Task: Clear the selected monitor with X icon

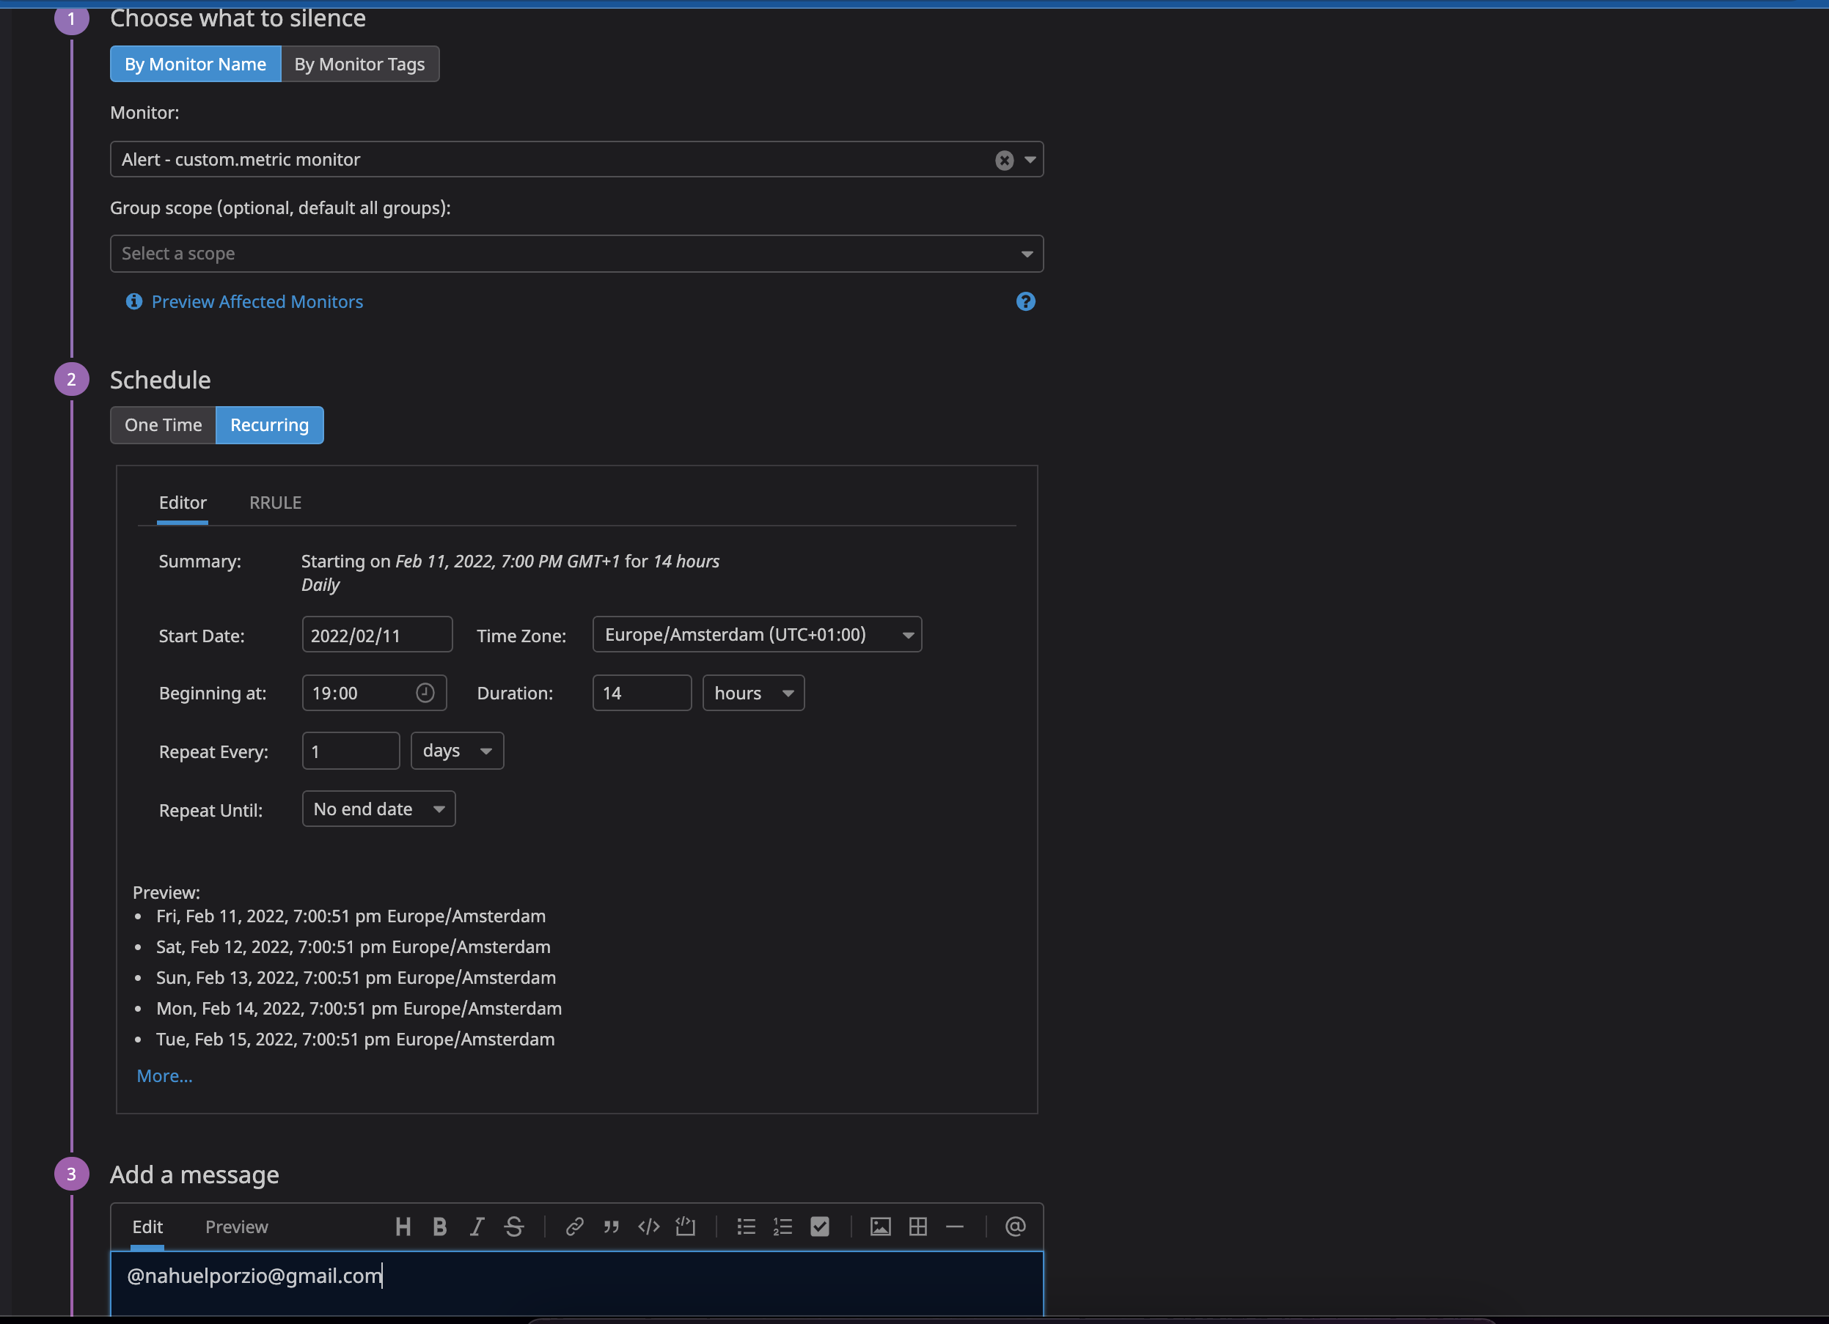Action: point(1004,161)
